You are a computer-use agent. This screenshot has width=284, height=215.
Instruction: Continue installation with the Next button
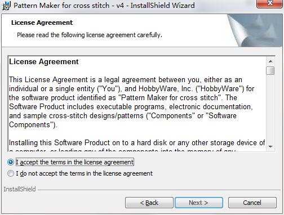click(199, 203)
